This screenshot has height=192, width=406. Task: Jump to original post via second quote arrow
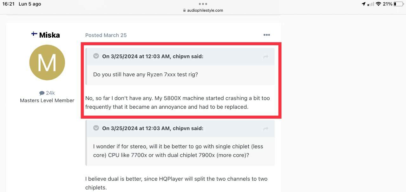coord(266,128)
